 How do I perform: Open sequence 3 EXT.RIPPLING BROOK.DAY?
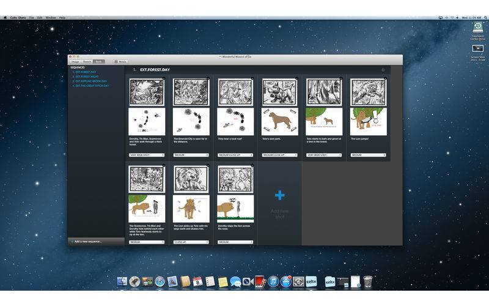coord(89,81)
